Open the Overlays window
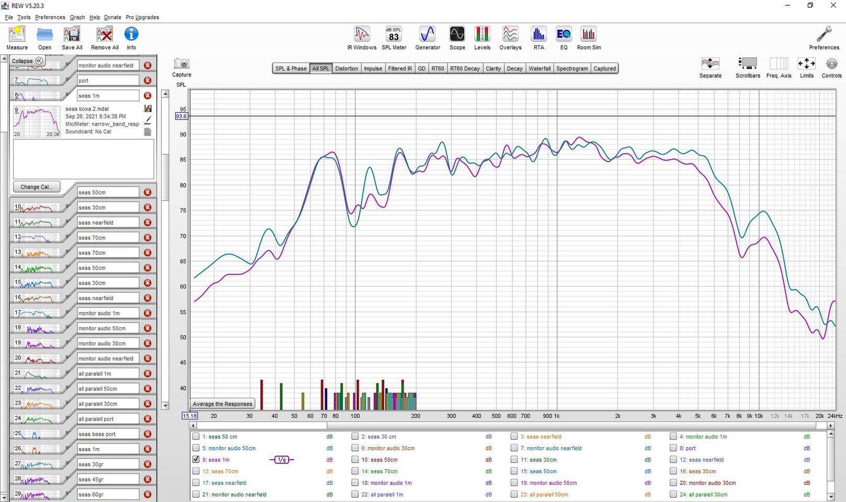Image resolution: width=846 pixels, height=502 pixels. point(510,38)
